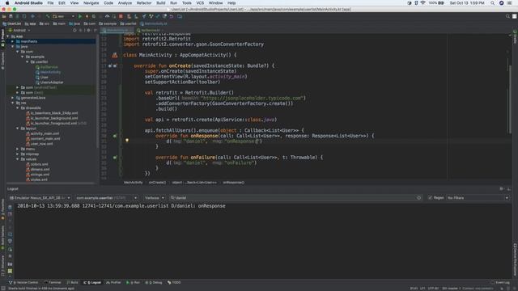The height and width of the screenshot is (291, 518).
Task: Open the project folder icon in toolbar
Action: pyautogui.click(x=4, y=16)
